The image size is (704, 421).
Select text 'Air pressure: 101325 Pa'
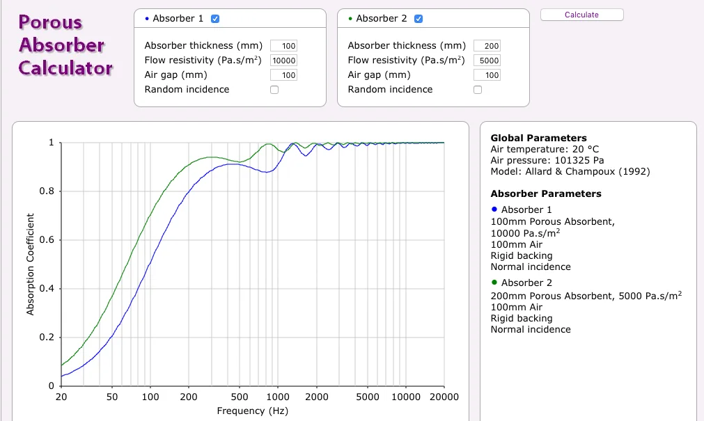[x=547, y=161]
